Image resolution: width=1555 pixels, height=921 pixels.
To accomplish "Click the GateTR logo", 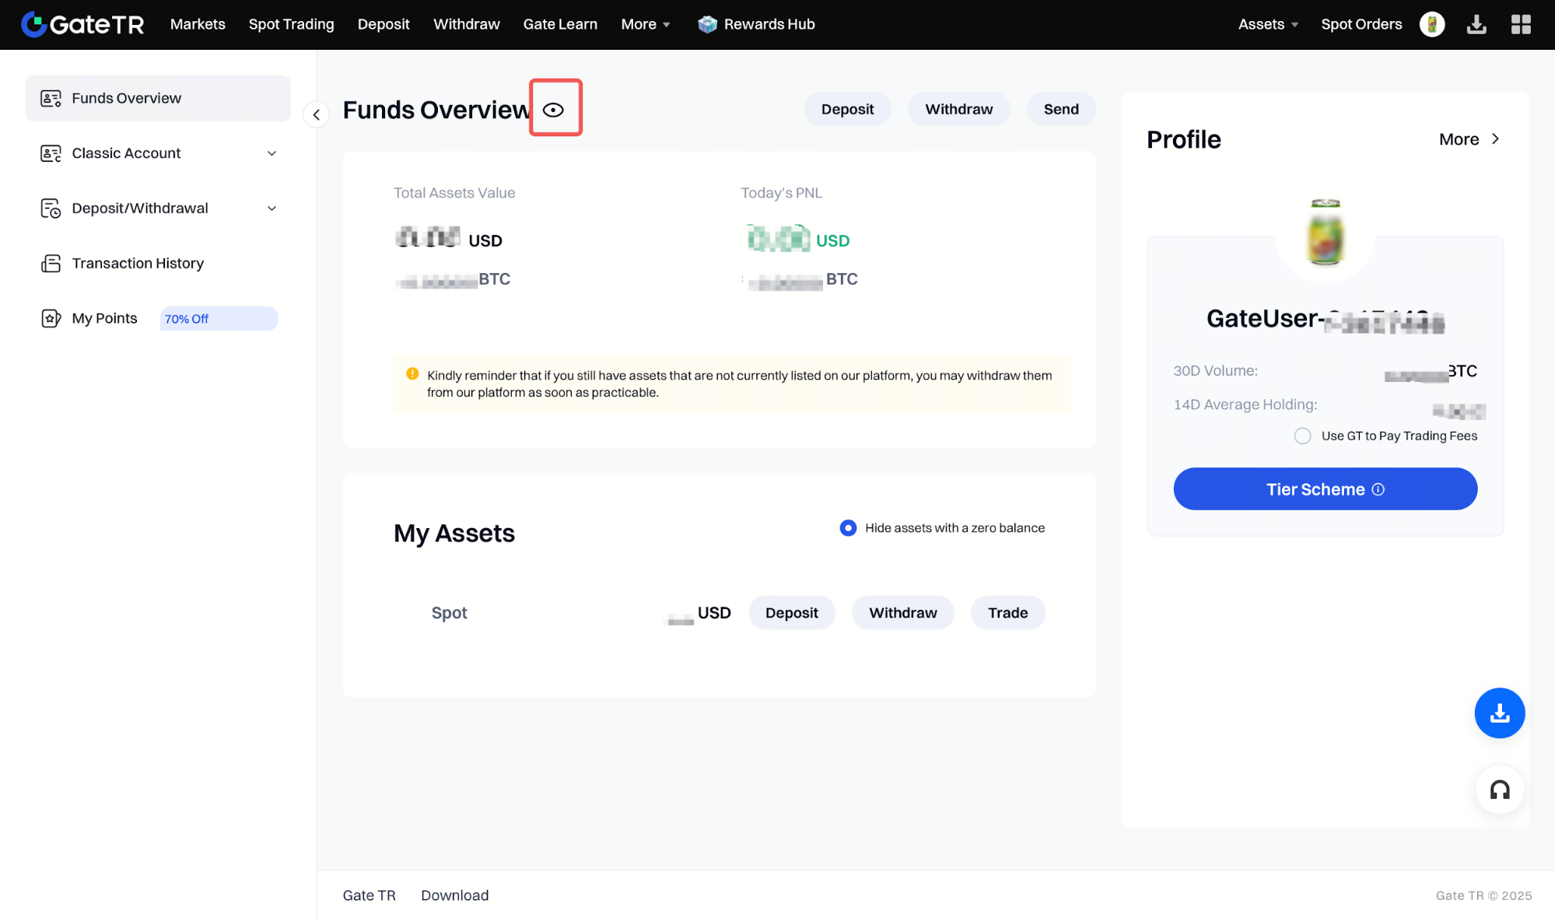I will click(82, 24).
